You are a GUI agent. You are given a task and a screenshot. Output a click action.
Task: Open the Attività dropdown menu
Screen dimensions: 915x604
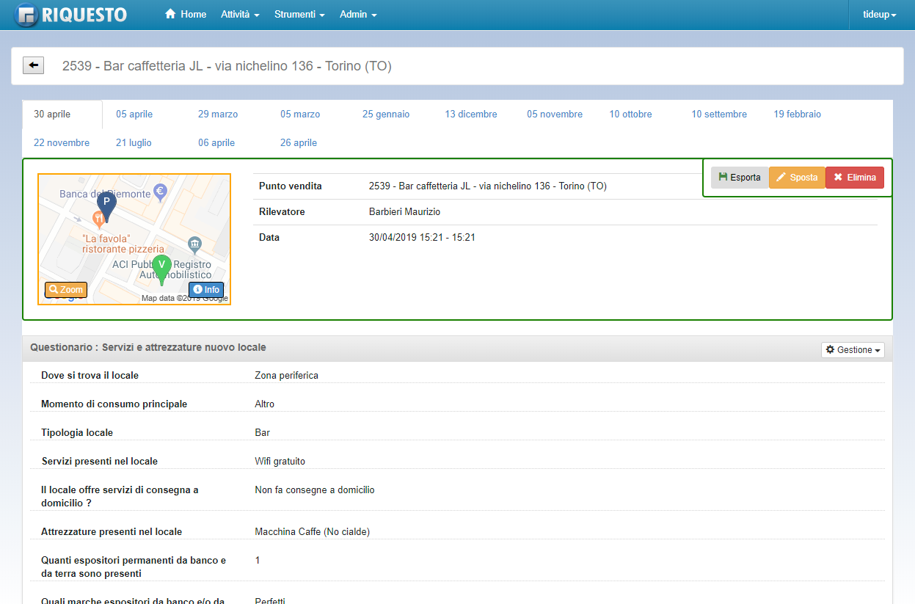coord(240,15)
